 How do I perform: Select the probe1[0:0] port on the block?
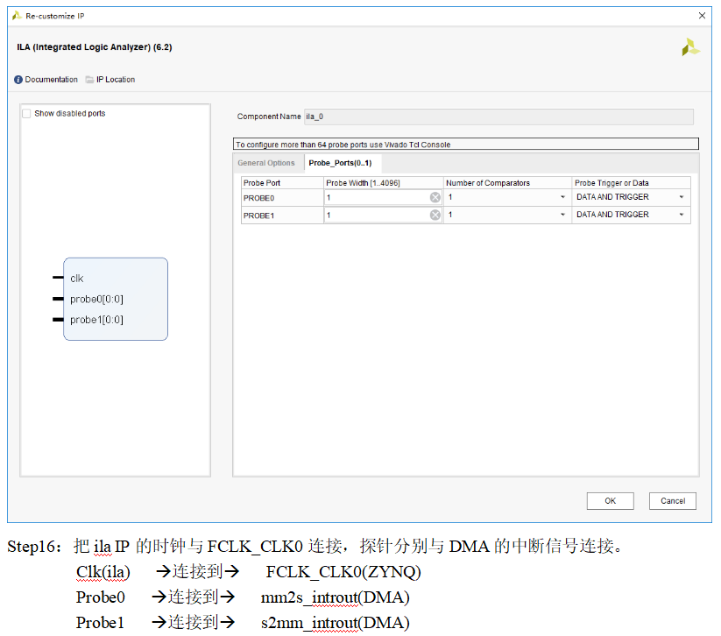tap(96, 320)
